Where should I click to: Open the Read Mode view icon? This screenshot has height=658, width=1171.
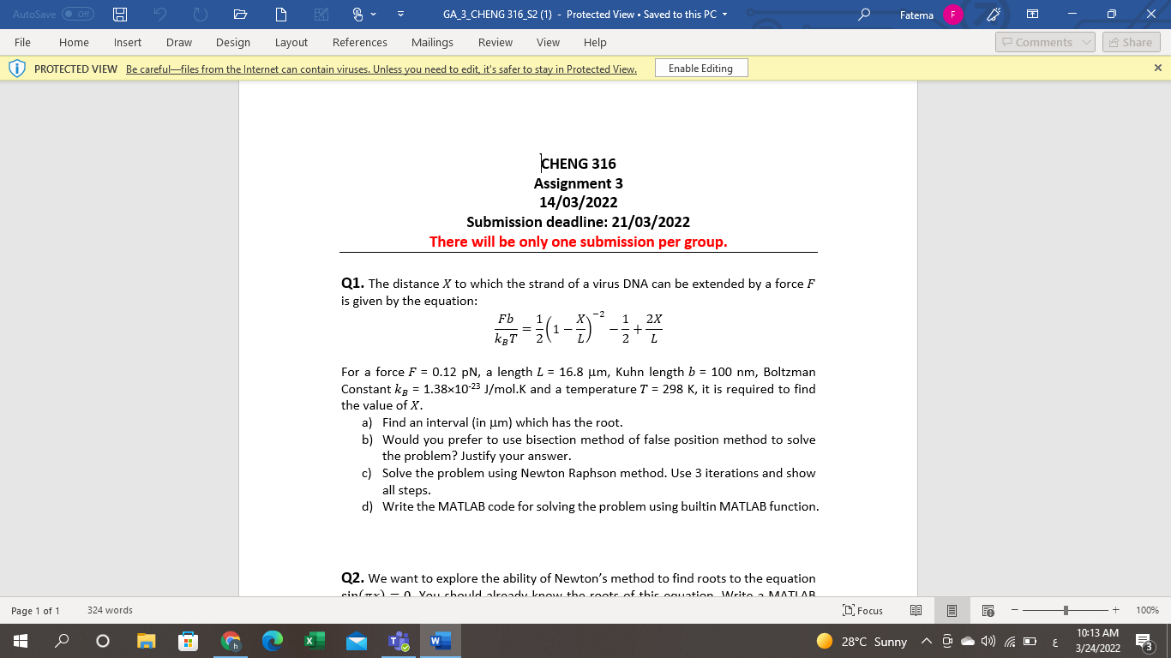tap(916, 610)
